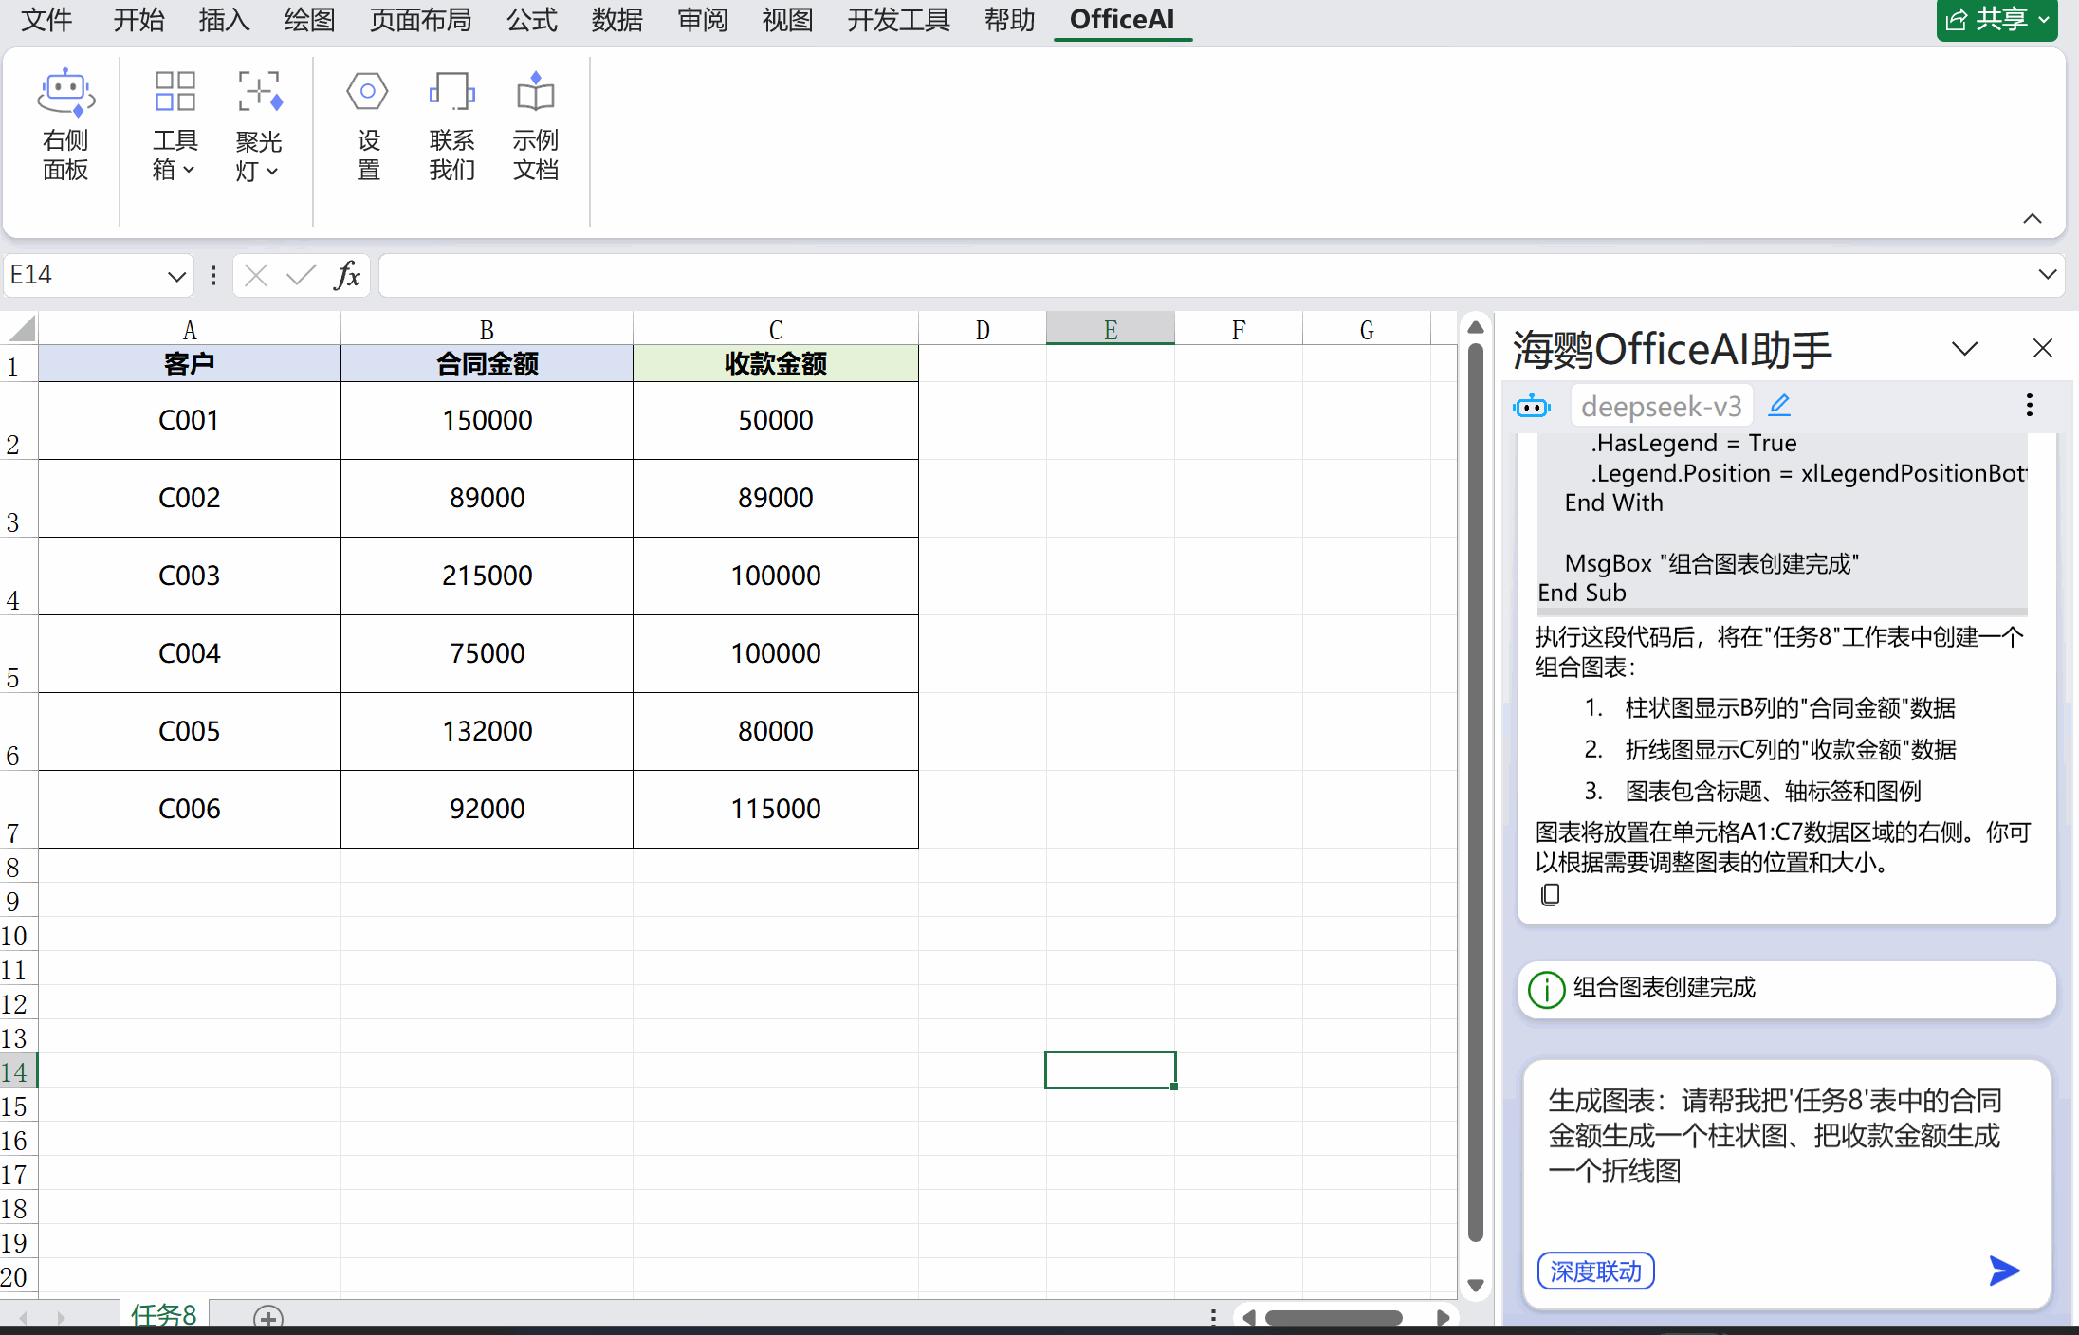Select the 任务8 sheet tab
The height and width of the screenshot is (1335, 2079).
163,1314
